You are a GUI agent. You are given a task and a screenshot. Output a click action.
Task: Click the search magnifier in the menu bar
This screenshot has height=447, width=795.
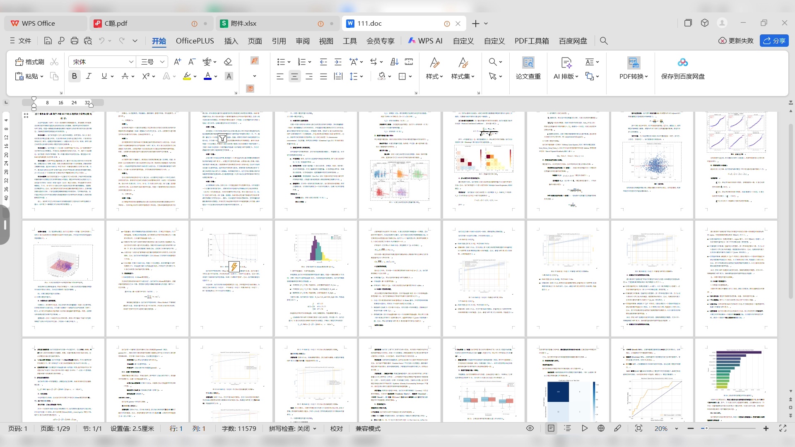click(x=604, y=41)
